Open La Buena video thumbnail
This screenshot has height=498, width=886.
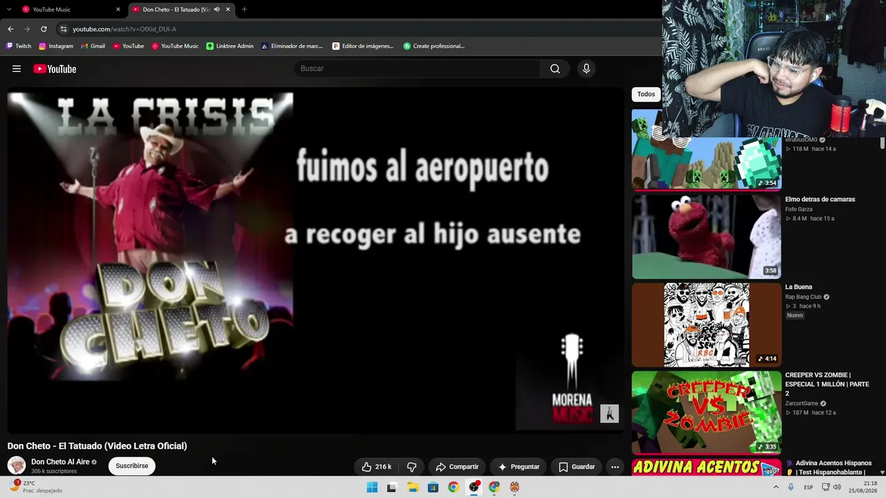707,324
